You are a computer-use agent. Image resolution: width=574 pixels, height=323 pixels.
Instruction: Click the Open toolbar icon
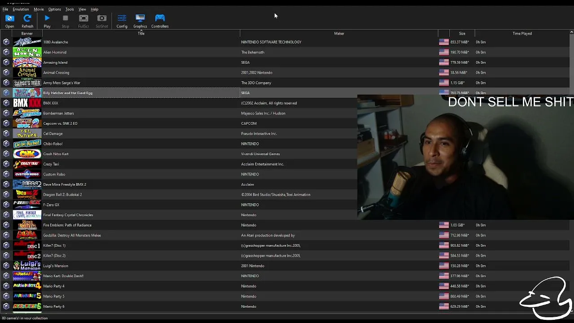click(9, 21)
